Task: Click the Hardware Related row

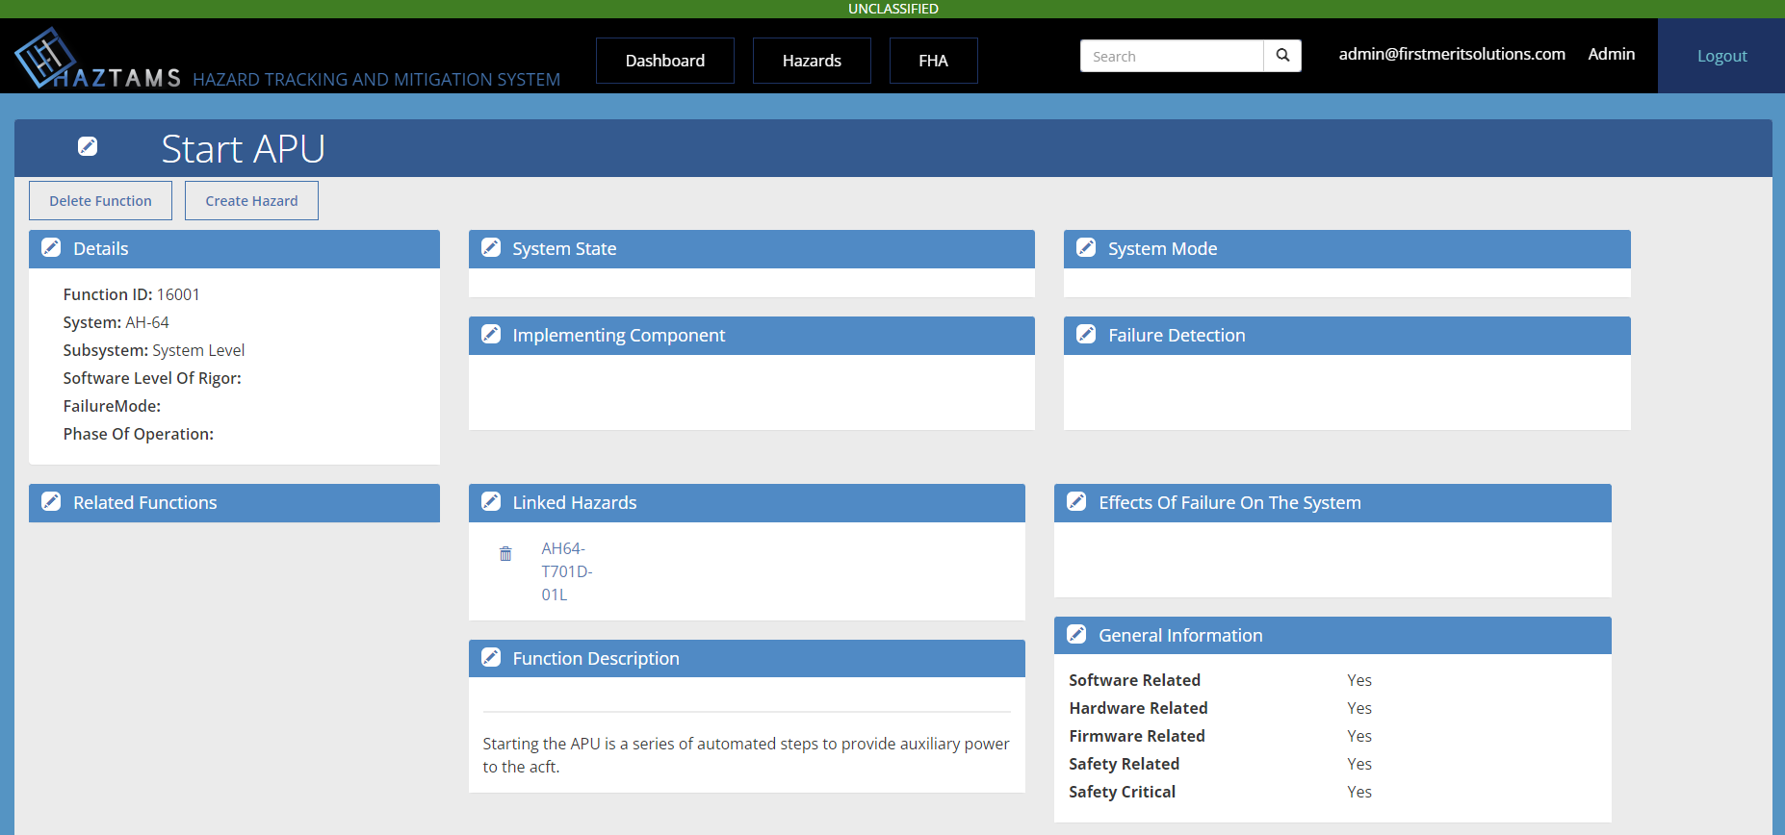Action: [1332, 708]
